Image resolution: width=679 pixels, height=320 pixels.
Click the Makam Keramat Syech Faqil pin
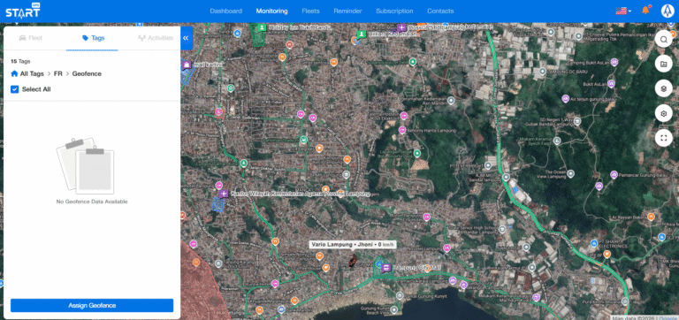point(557,141)
